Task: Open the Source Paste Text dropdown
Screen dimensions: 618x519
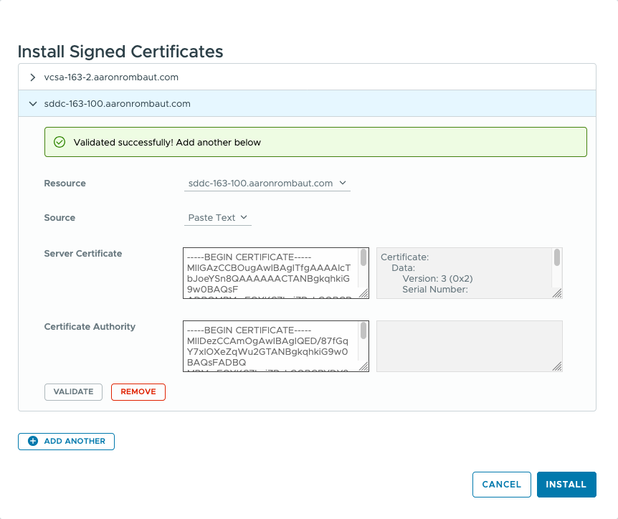Action: coord(217,218)
